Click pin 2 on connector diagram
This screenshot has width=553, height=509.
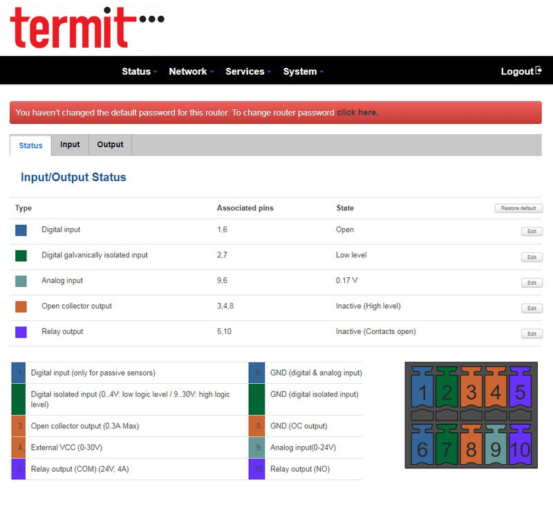pyautogui.click(x=447, y=393)
